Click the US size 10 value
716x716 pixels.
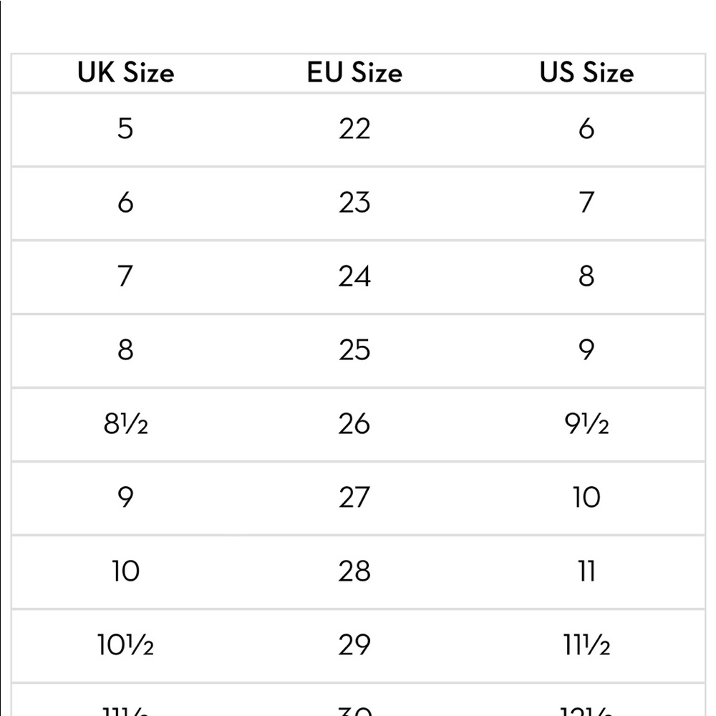(587, 498)
